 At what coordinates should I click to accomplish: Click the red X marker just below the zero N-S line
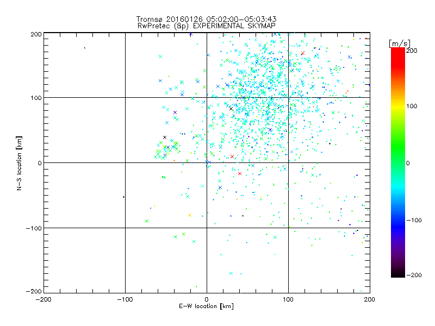coord(240,173)
